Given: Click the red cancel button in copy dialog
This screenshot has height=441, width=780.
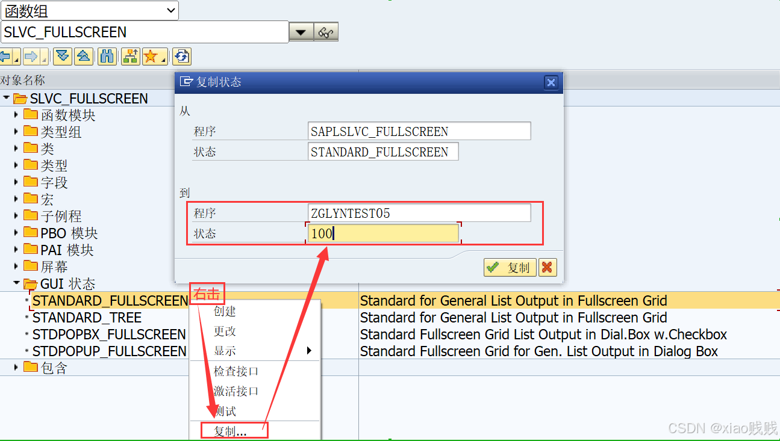Looking at the screenshot, I should [x=548, y=267].
